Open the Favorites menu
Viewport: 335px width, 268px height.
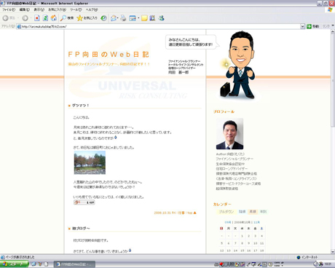(x=57, y=9)
